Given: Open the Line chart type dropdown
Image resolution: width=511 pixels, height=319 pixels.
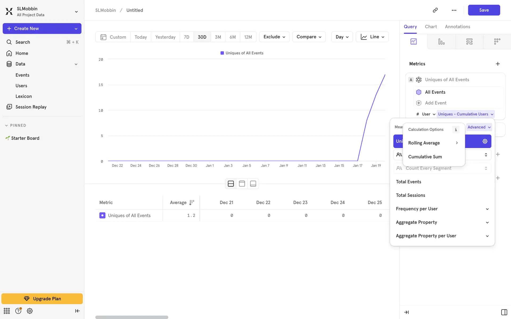Looking at the screenshot, I should click(372, 37).
